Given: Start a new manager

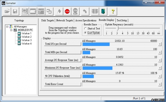Looking at the screenshot, I should point(25,11).
